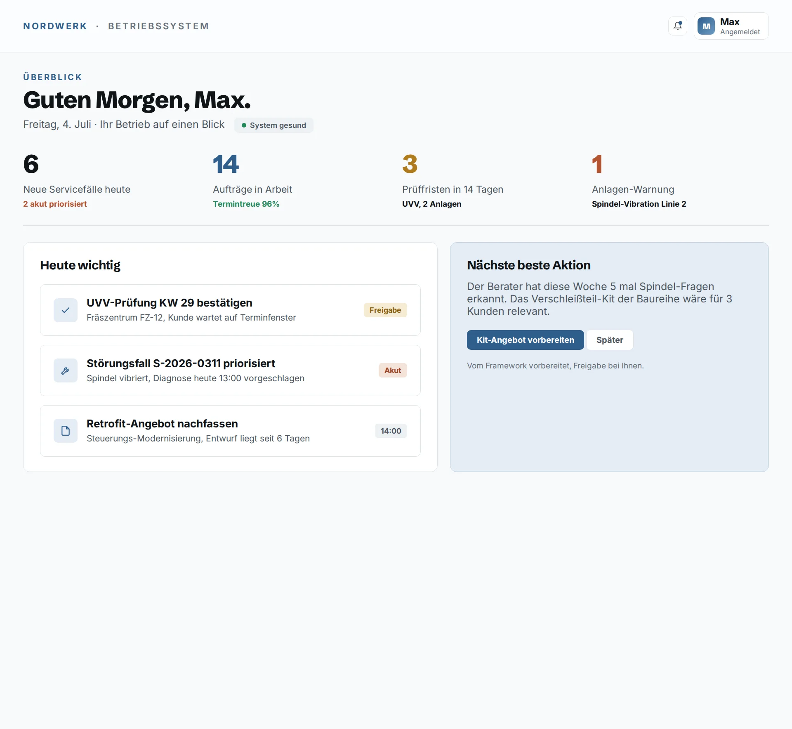Click the Akut badge
Screen dimensions: 792x729
tap(393, 370)
